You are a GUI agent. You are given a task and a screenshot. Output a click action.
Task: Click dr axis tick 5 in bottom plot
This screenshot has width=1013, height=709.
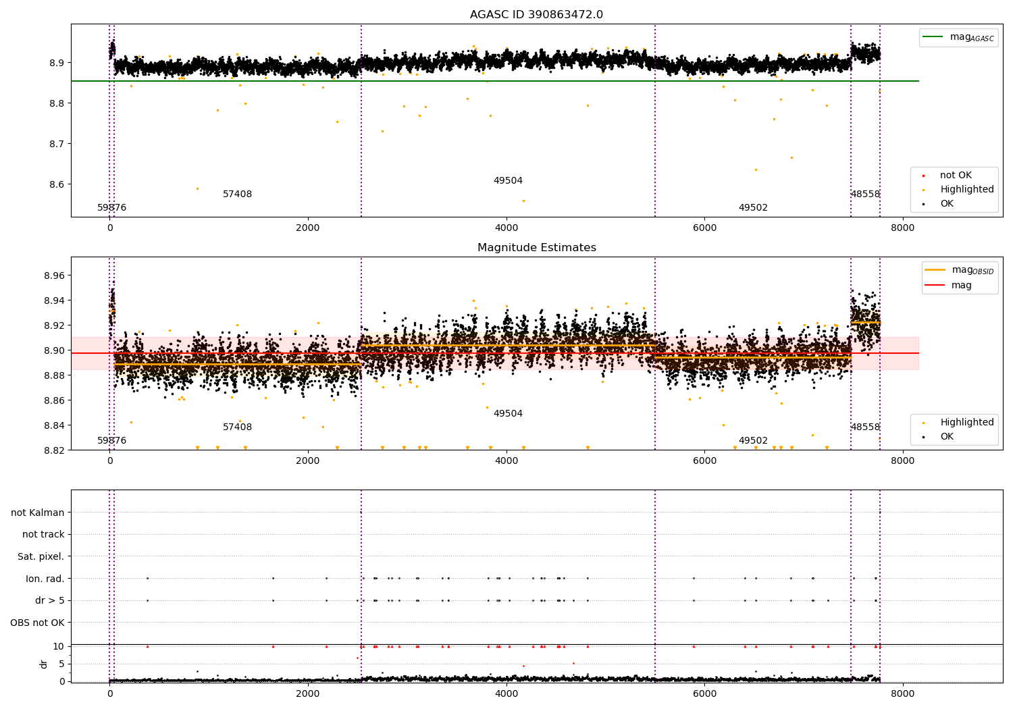pyautogui.click(x=61, y=664)
